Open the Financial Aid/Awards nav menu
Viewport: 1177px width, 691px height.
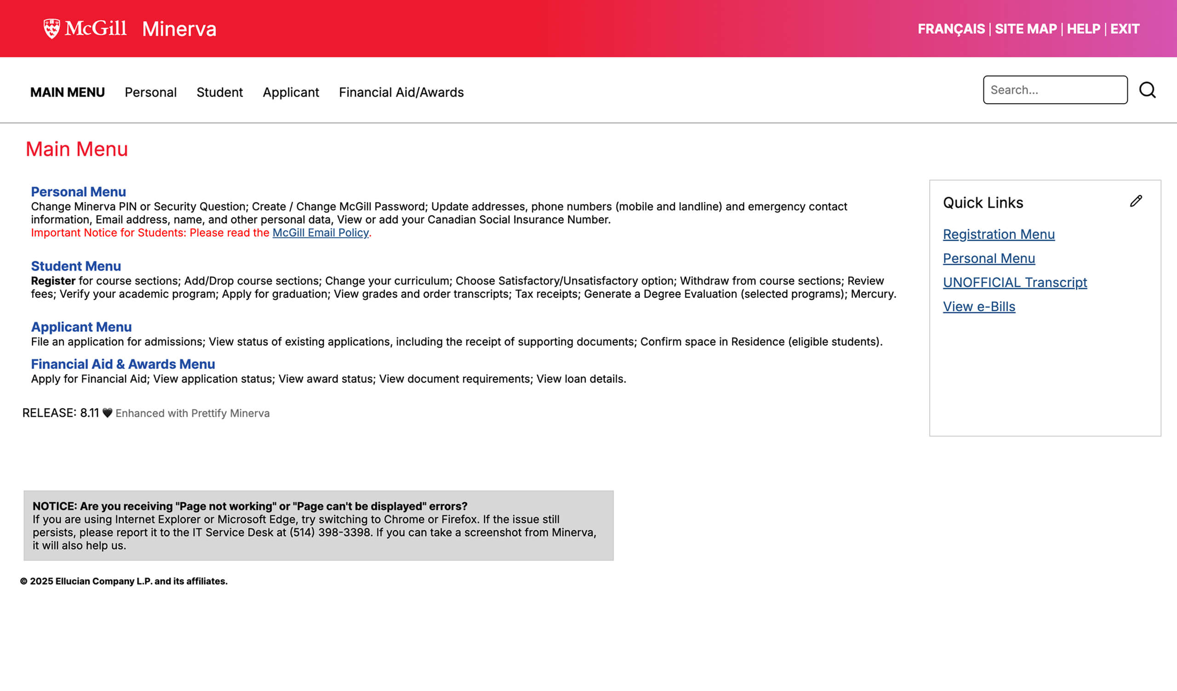point(401,92)
